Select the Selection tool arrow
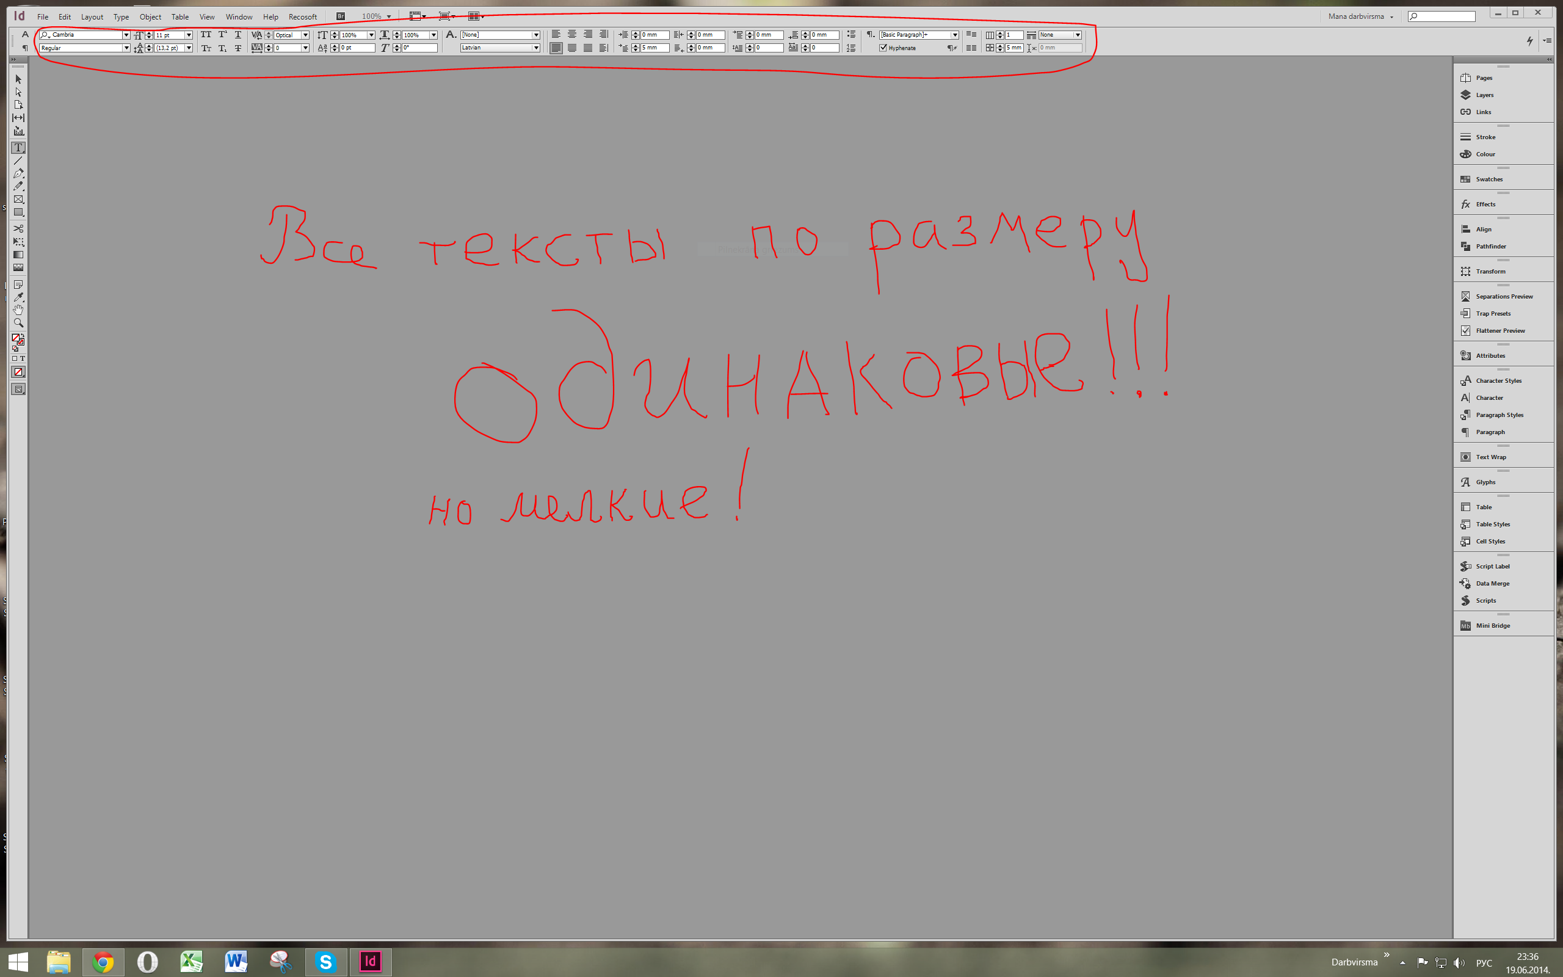Image resolution: width=1563 pixels, height=977 pixels. tap(18, 79)
